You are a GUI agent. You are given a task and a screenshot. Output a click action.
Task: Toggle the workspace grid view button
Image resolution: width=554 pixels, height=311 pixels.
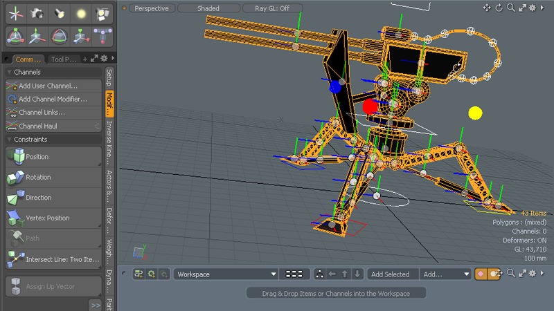[x=294, y=274]
